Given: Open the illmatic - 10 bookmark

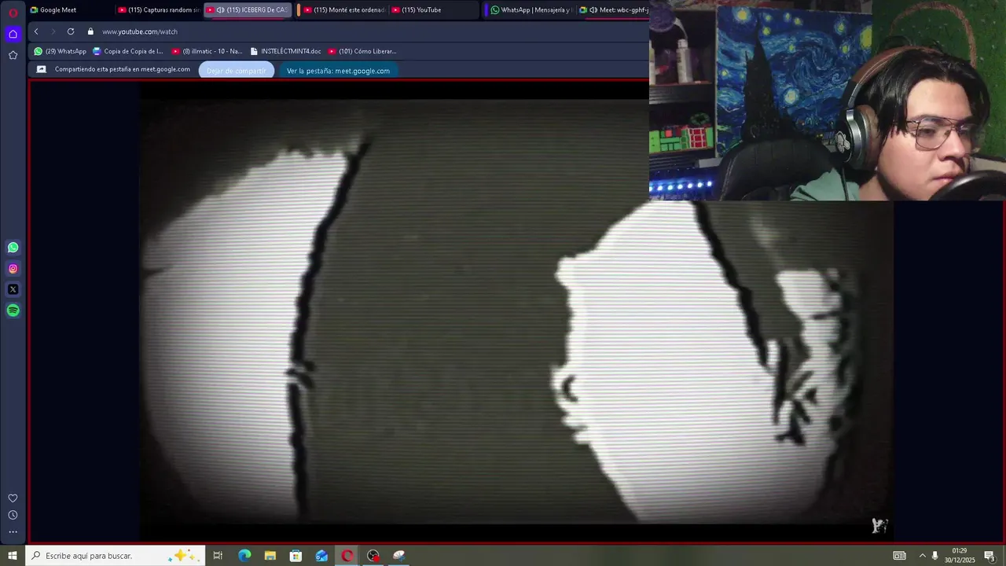Looking at the screenshot, I should click(207, 51).
